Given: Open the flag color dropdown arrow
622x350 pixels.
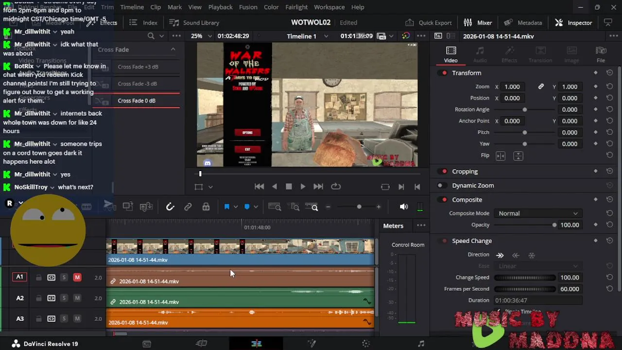Looking at the screenshot, I should pyautogui.click(x=236, y=207).
